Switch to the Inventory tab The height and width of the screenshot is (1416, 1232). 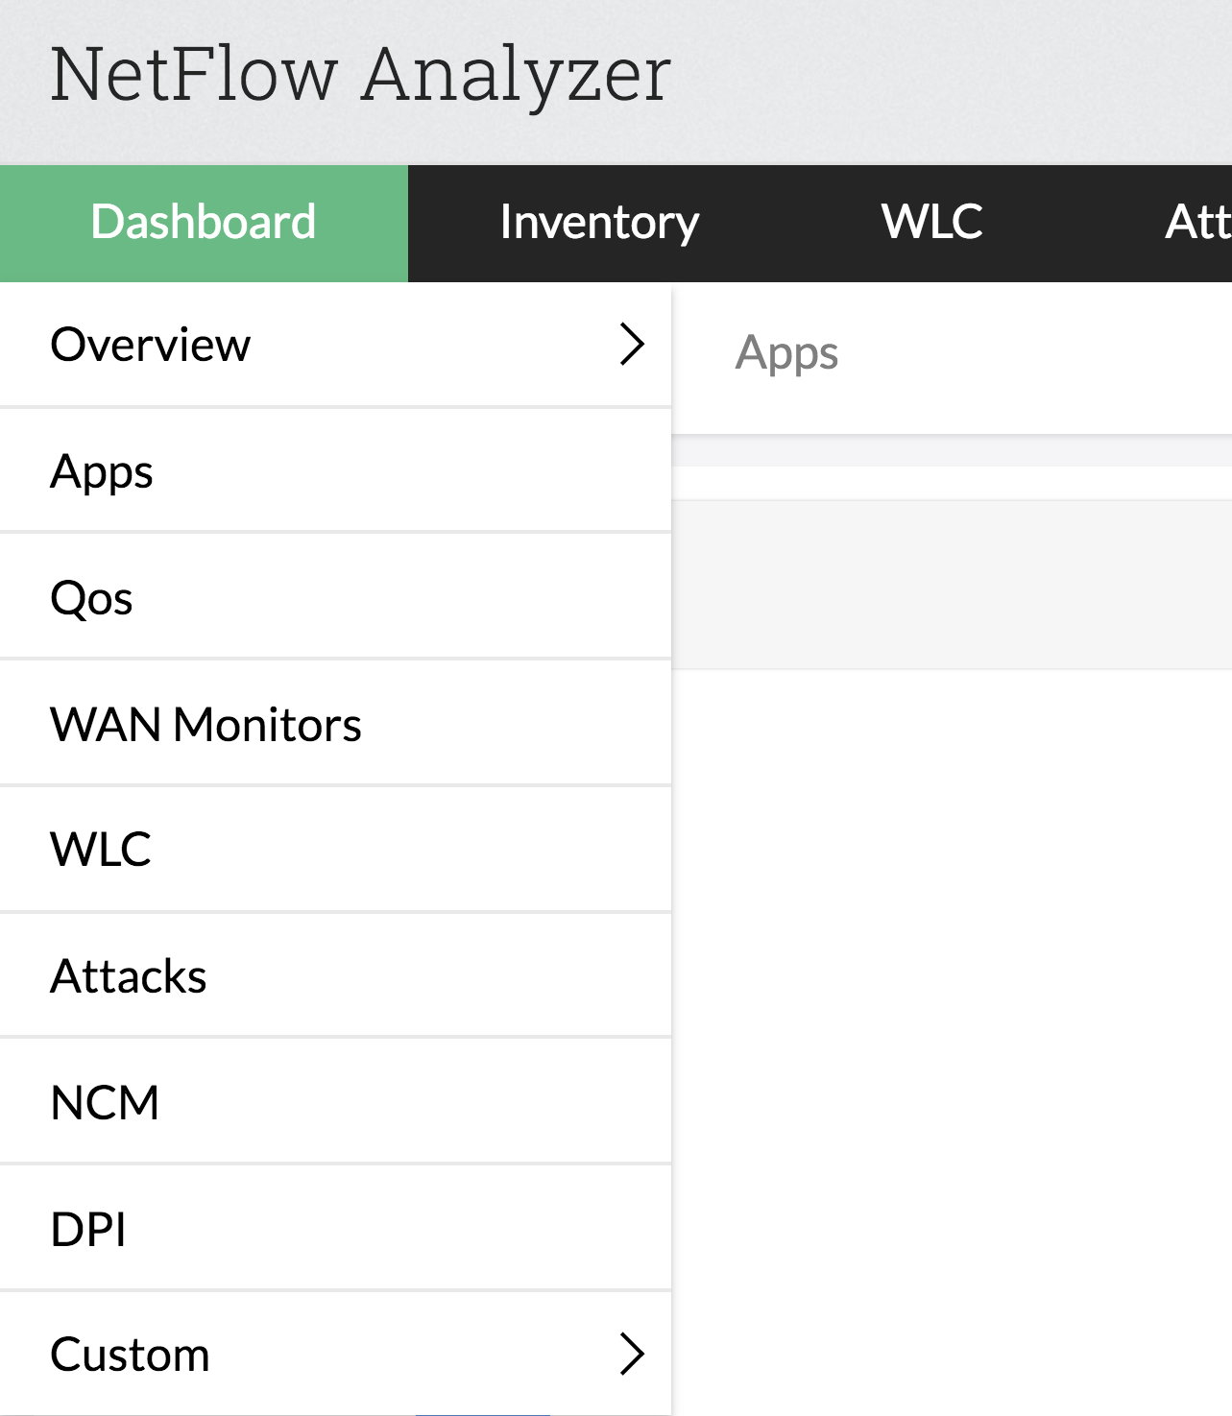[x=599, y=223]
